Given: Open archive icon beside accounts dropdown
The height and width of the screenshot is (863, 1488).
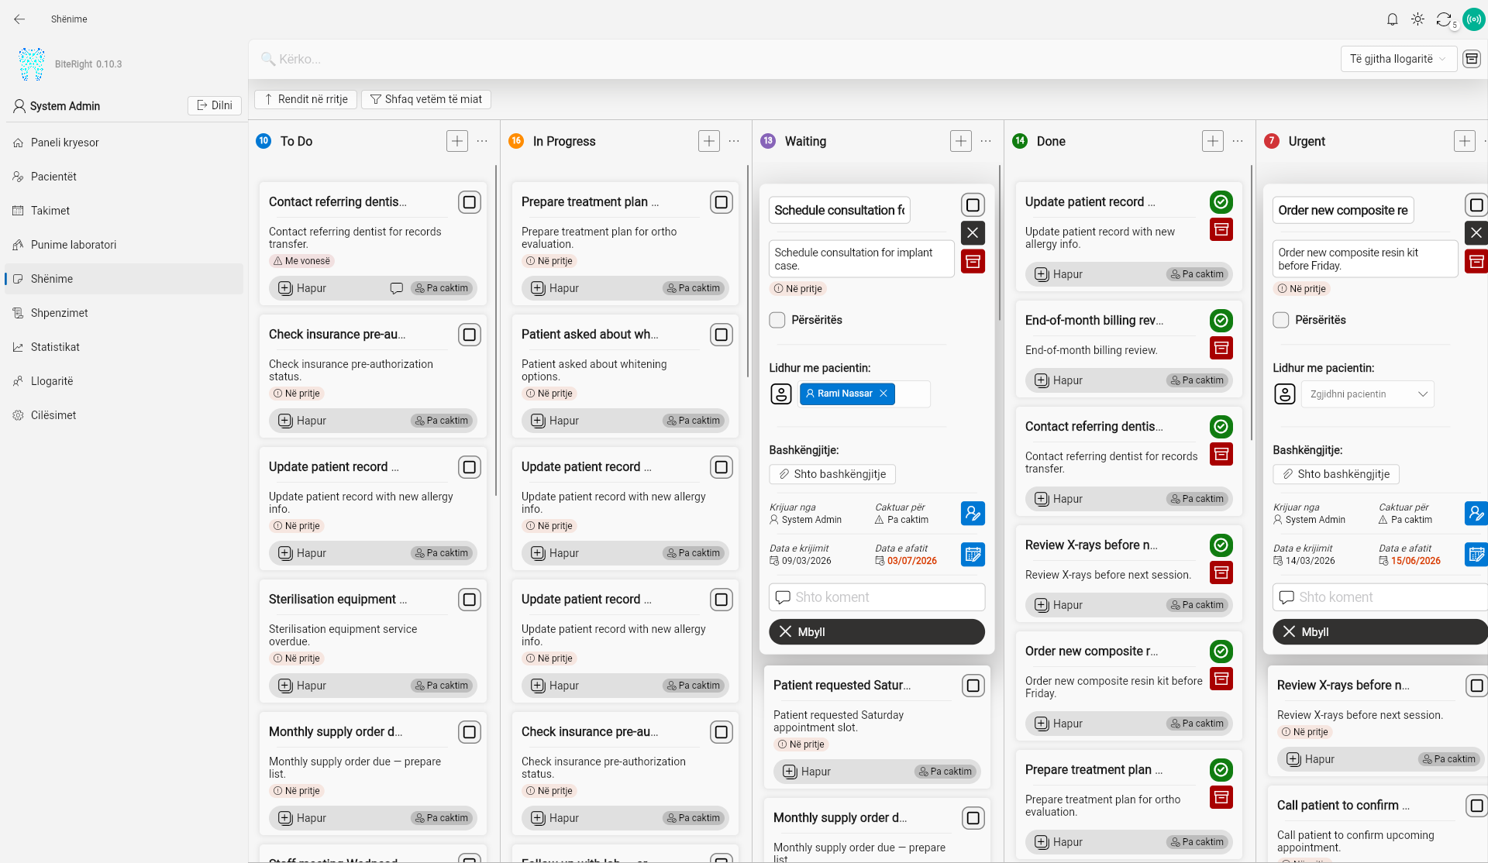Looking at the screenshot, I should point(1471,59).
